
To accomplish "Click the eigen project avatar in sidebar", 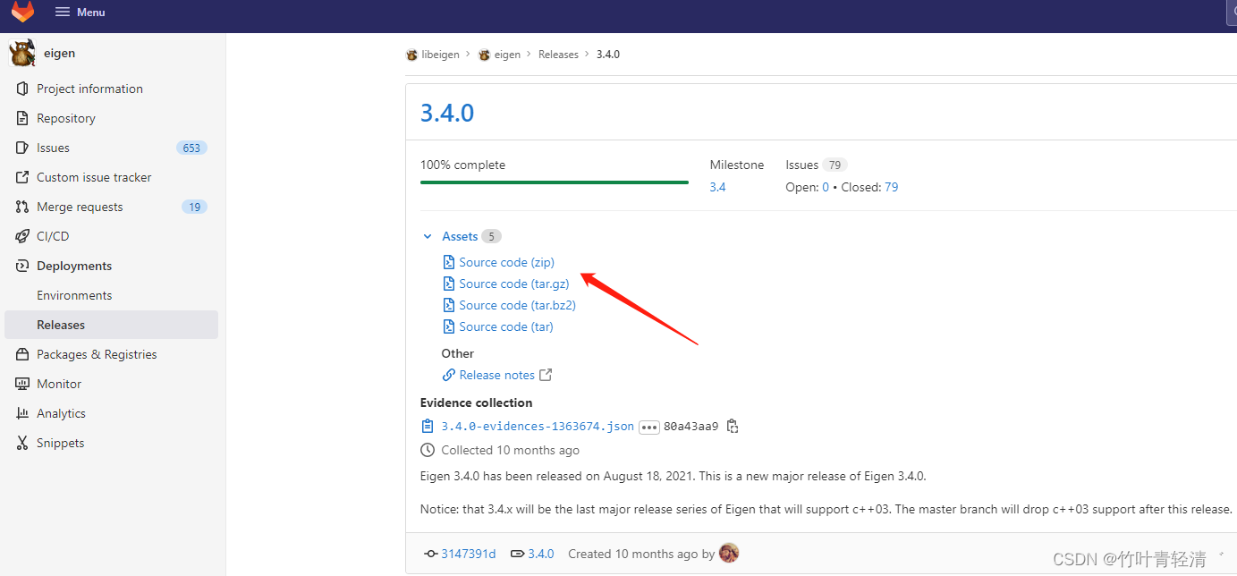I will coord(22,54).
